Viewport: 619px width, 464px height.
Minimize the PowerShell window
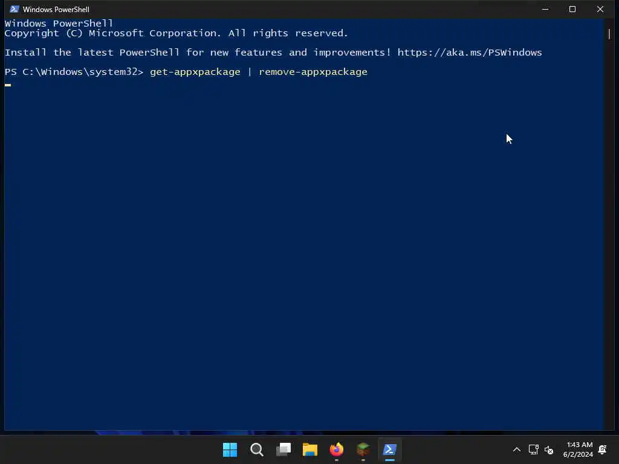[x=545, y=9]
